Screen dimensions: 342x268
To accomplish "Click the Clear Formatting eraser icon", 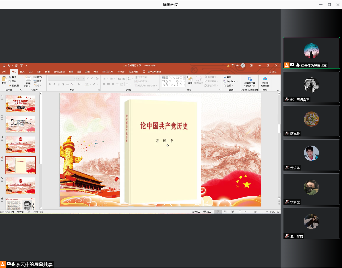I will click(98, 79).
